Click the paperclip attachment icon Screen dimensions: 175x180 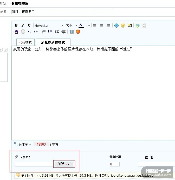click(x=16, y=157)
